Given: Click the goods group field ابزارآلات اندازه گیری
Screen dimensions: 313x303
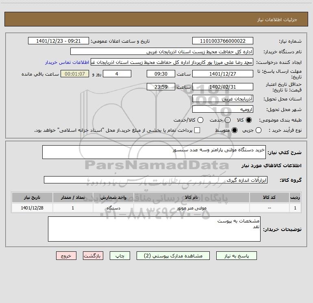Looking at the screenshot, I should click(156, 180).
